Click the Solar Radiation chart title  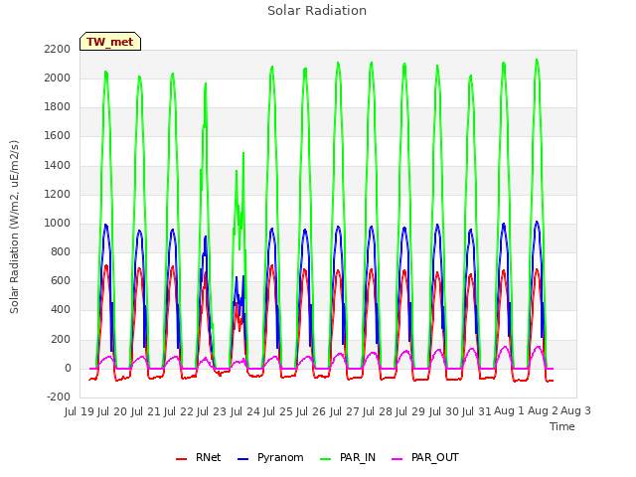317,11
